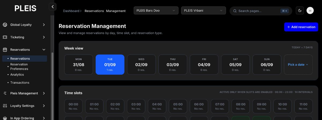
Task: Click the TODAY + 7 DAYS label
Action: click(302, 47)
